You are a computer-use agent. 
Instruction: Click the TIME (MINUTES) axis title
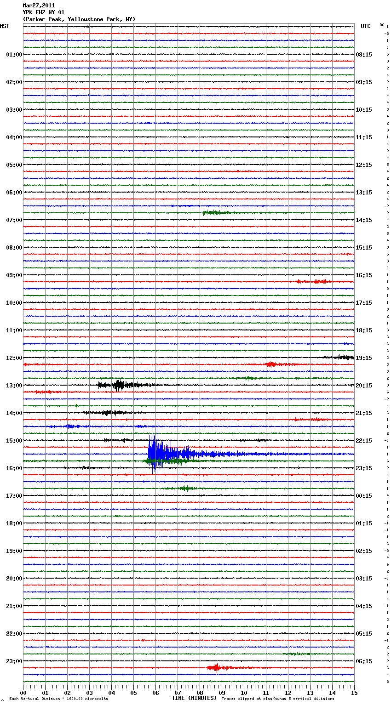click(x=194, y=698)
